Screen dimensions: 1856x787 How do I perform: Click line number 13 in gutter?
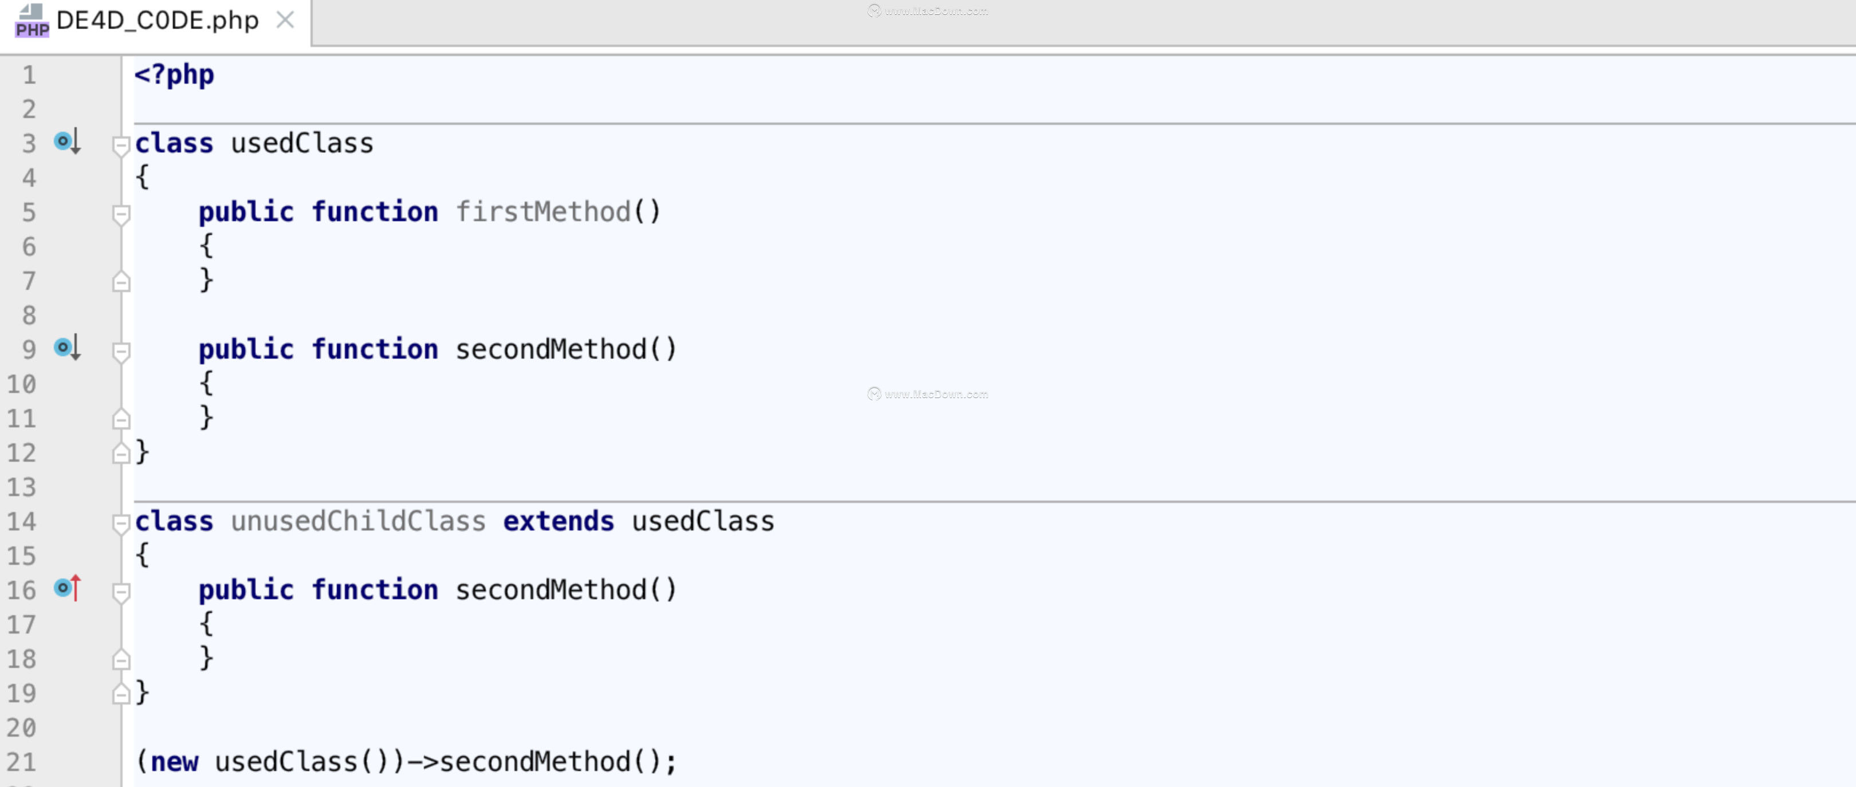[21, 486]
